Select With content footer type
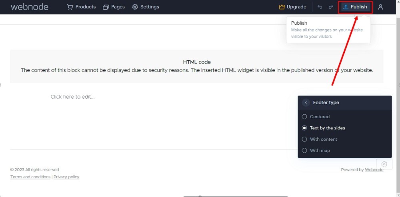The width and height of the screenshot is (400, 197). [x=319, y=139]
